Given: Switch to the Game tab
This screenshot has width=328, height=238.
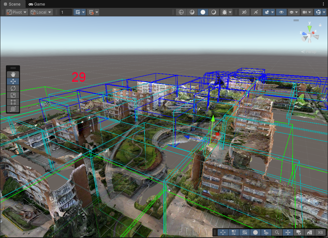Looking at the screenshot, I should click(x=37, y=4).
